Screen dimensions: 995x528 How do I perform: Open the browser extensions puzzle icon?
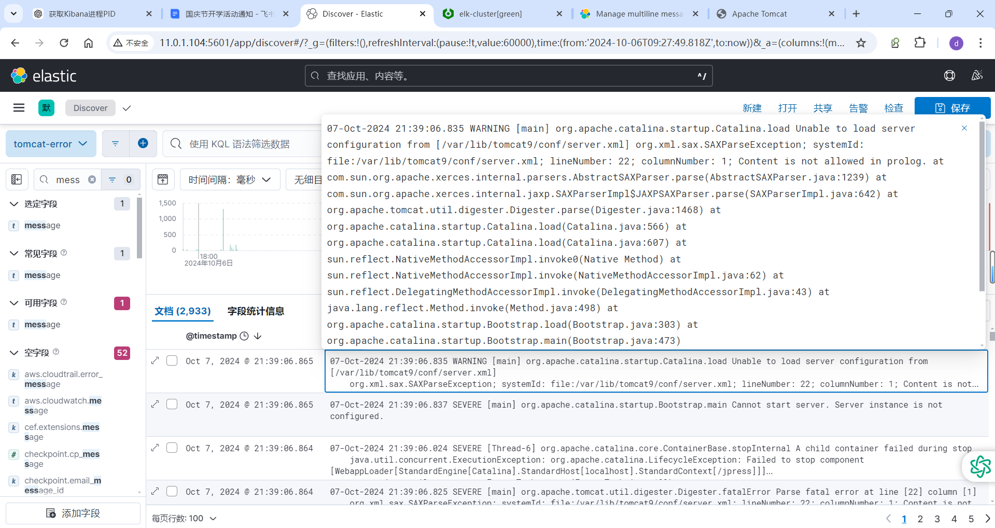(920, 43)
